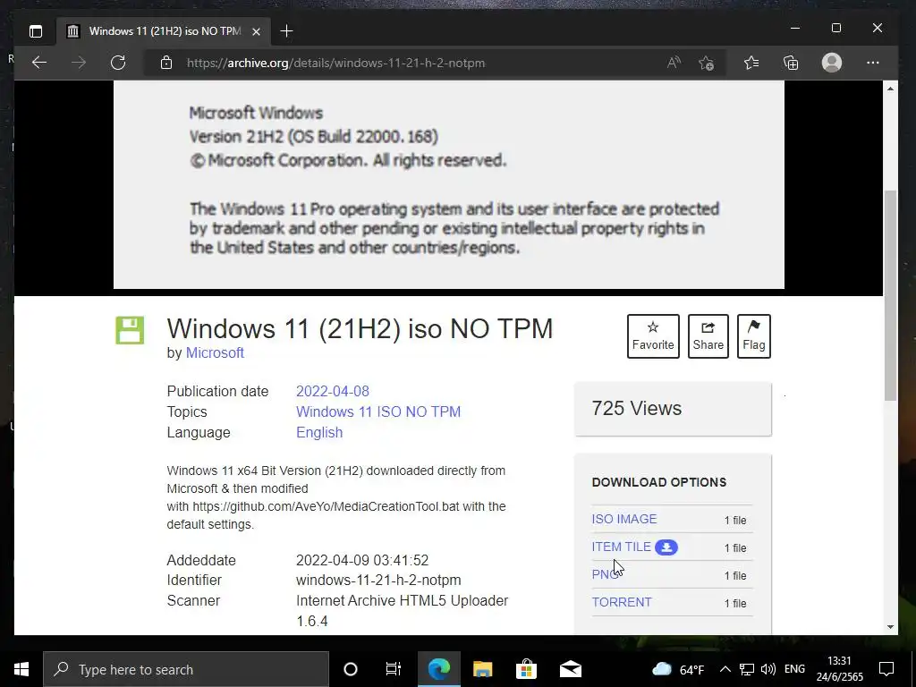The height and width of the screenshot is (687, 916).
Task: Select the Windows 11 (21H2) iso NO TPM tab
Action: [x=164, y=31]
